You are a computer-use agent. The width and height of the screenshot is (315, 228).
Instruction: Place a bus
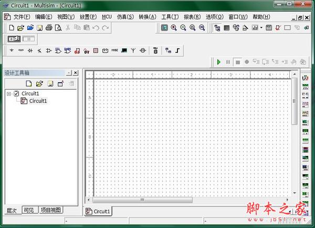click(x=177, y=51)
